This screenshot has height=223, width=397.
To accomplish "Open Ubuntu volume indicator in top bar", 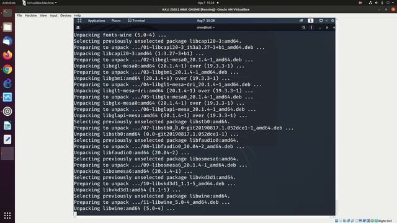I will (377, 2).
